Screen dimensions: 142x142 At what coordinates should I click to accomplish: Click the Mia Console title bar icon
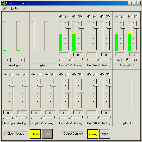3,3
